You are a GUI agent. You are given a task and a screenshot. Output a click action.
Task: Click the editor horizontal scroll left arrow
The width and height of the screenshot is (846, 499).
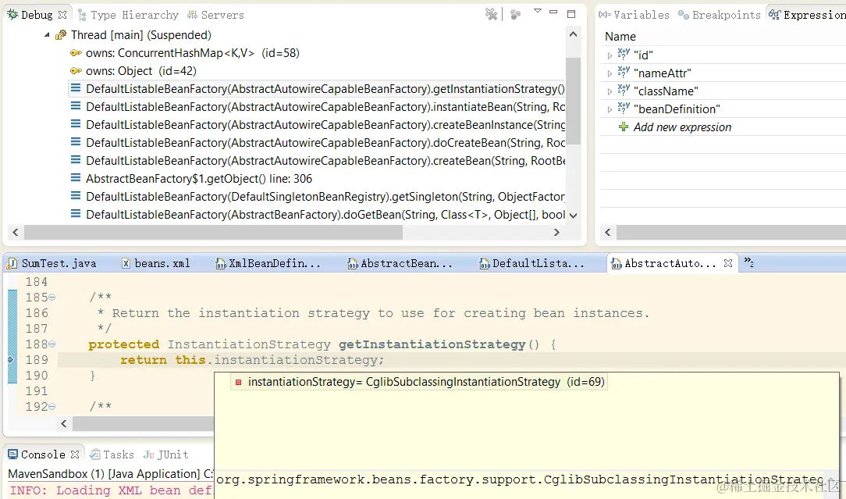tap(64, 423)
